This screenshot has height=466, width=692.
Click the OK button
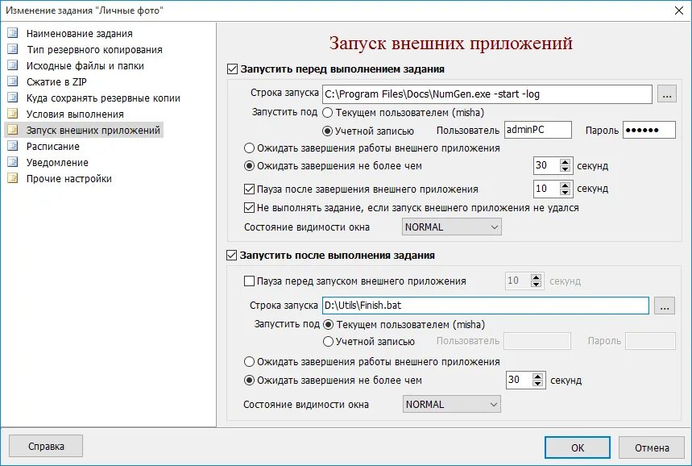(x=578, y=447)
